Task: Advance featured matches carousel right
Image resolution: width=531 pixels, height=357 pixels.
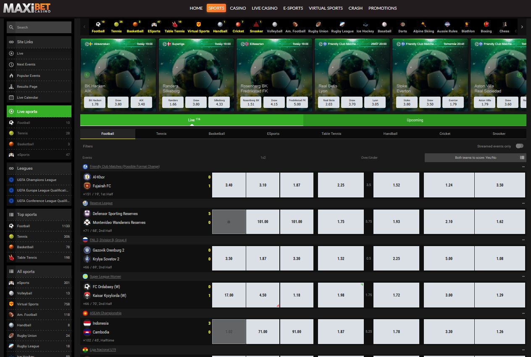Action: 519,75
